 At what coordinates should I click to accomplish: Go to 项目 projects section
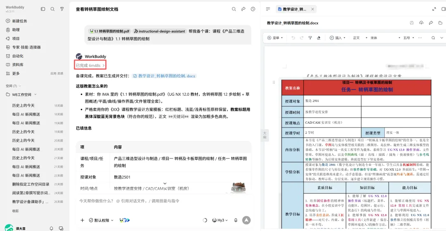click(x=13, y=39)
